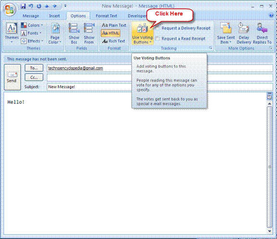Image resolution: width=277 pixels, height=239 pixels.
Task: Toggle the Show From field icon
Action: (89, 28)
